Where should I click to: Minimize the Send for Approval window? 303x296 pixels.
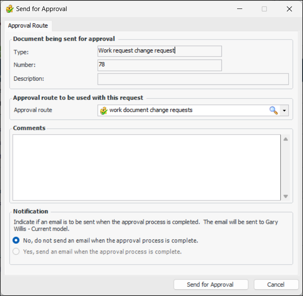239,9
